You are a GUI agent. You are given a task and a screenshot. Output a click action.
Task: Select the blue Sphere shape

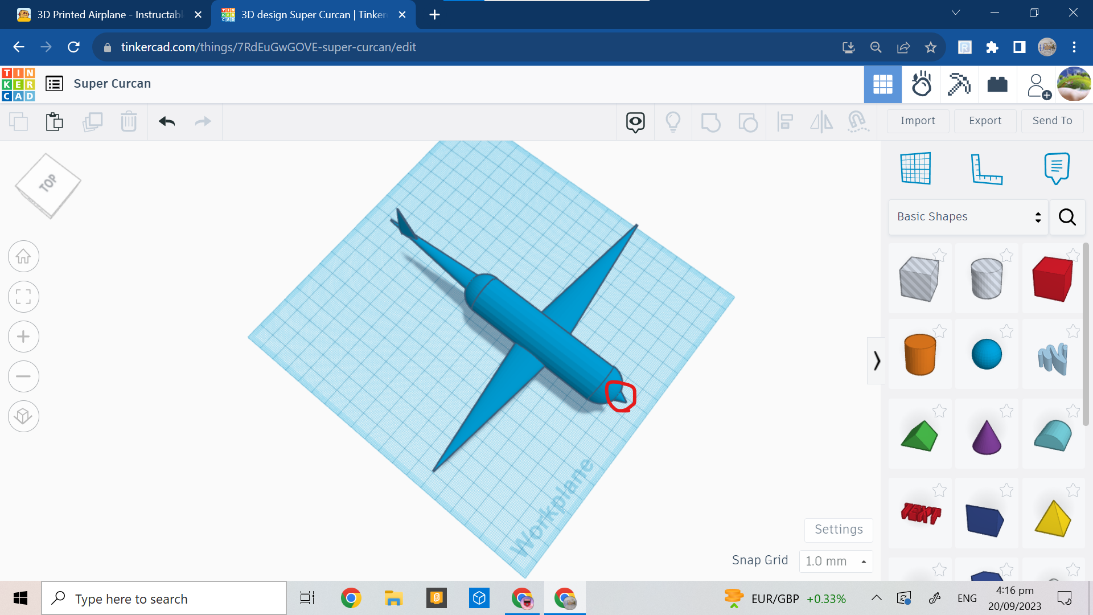(986, 354)
